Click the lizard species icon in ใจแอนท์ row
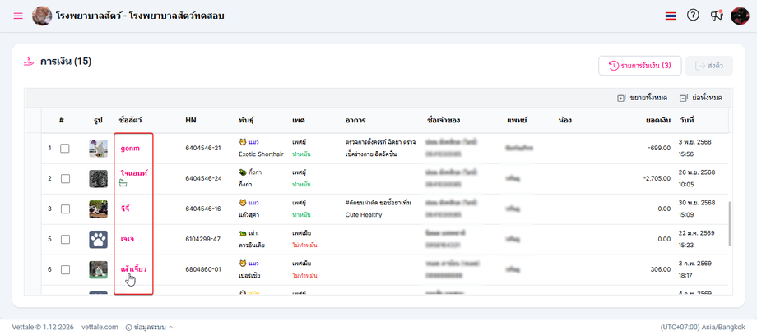This screenshot has height=335, width=757. point(243,172)
